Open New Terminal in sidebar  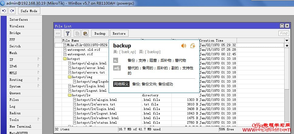pyautogui.click(x=20, y=126)
